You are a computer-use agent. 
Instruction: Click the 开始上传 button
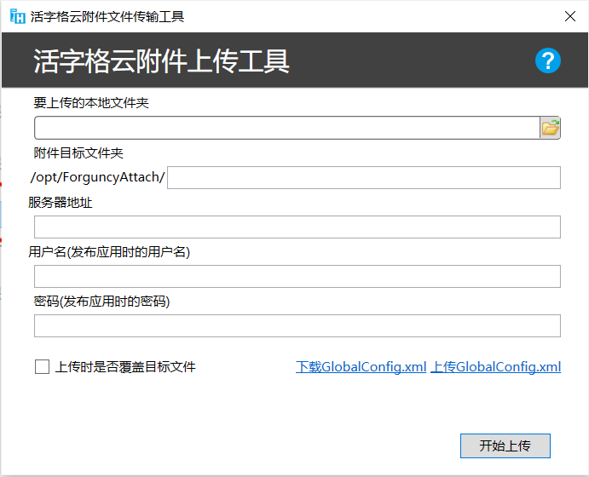(x=505, y=445)
